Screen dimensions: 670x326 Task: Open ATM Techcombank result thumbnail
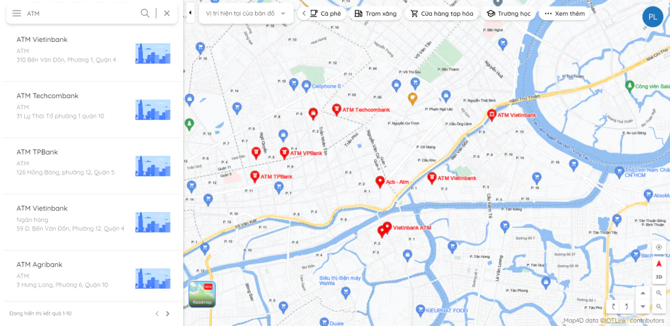[x=153, y=110]
